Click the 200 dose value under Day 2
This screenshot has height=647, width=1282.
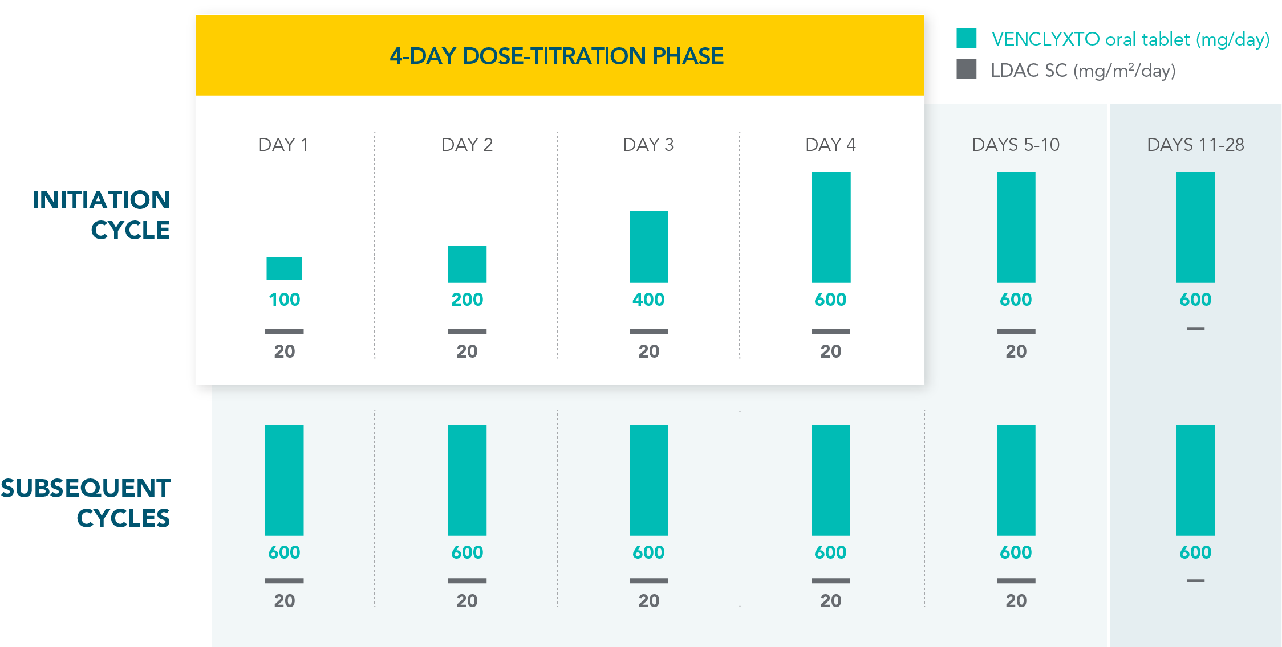click(x=467, y=300)
